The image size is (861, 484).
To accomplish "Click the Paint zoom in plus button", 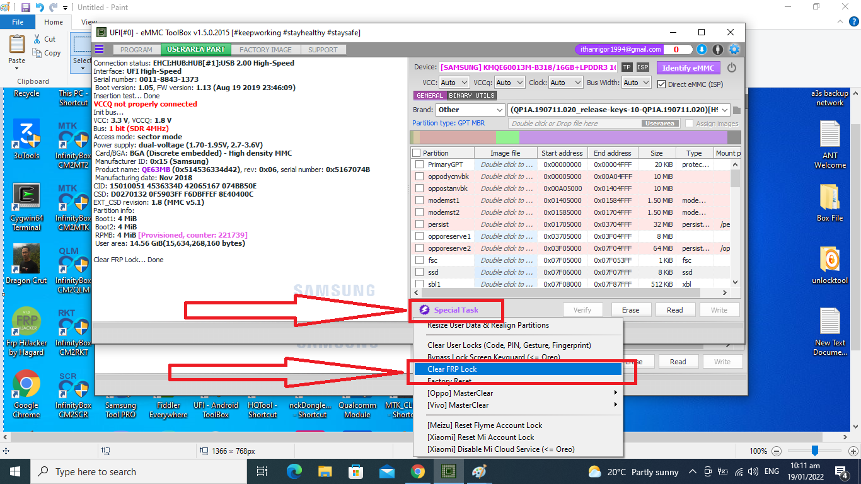I will 853,451.
